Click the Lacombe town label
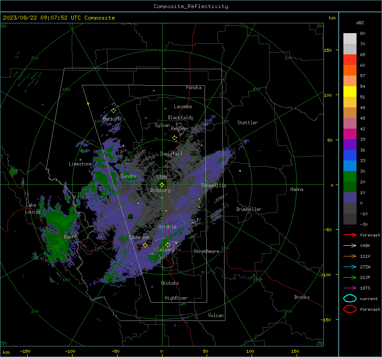 [x=183, y=107]
